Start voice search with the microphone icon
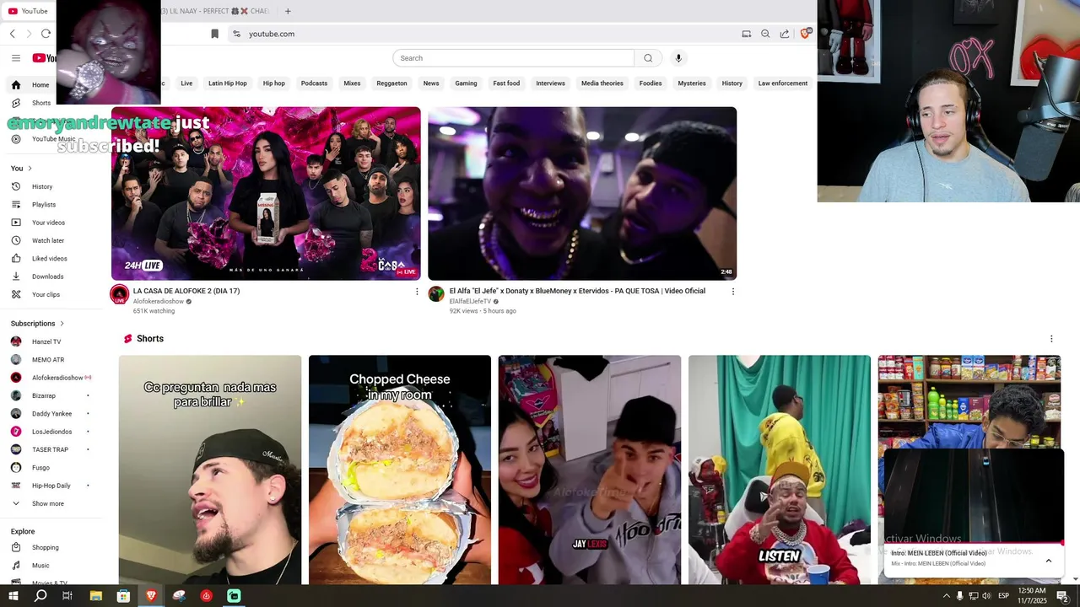Viewport: 1080px width, 607px height. point(678,58)
